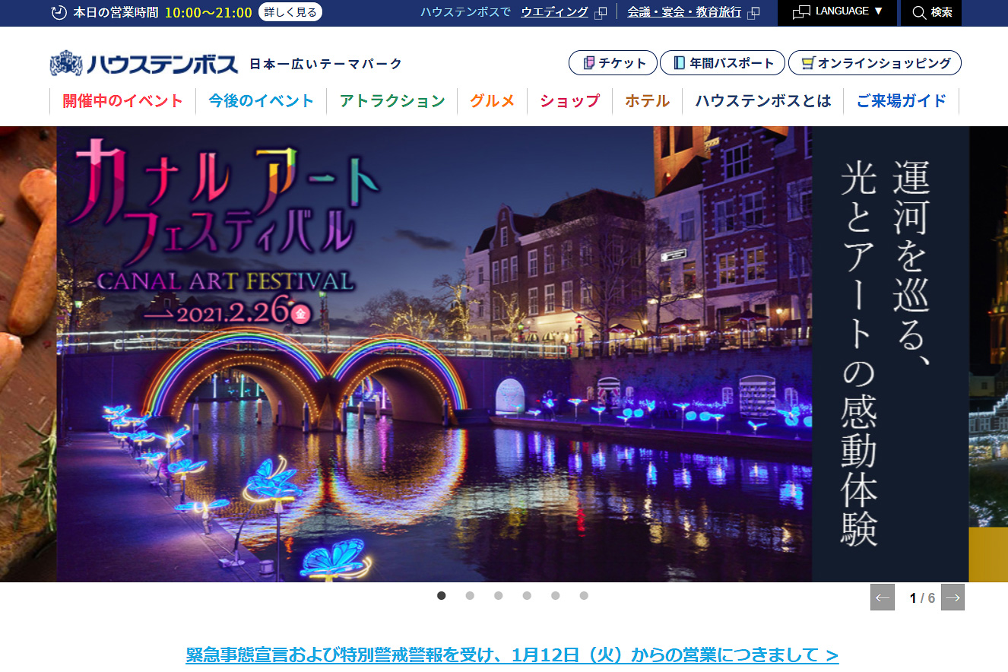
Task: Open the ウエディング link
Action: (555, 12)
